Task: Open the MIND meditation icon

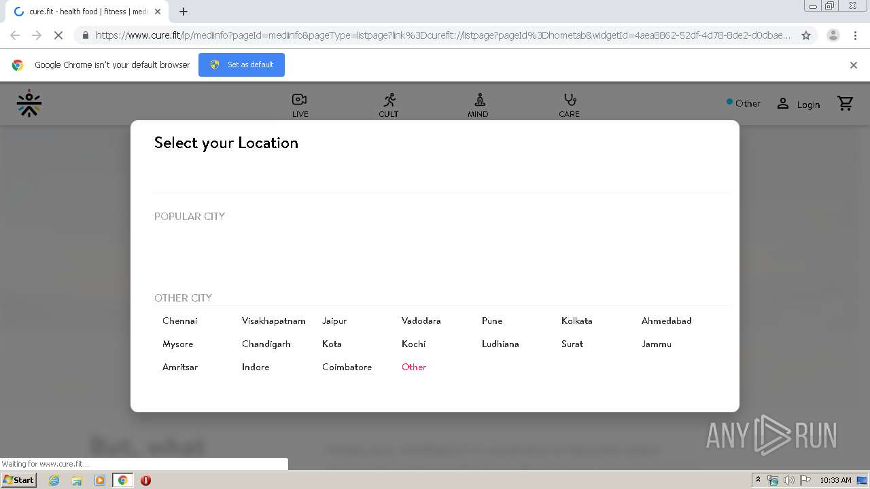Action: coord(479,100)
